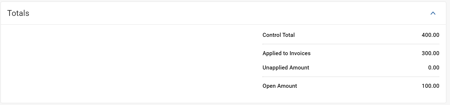Select the Unapplied Amount label
The image size is (450, 105).
(286, 68)
